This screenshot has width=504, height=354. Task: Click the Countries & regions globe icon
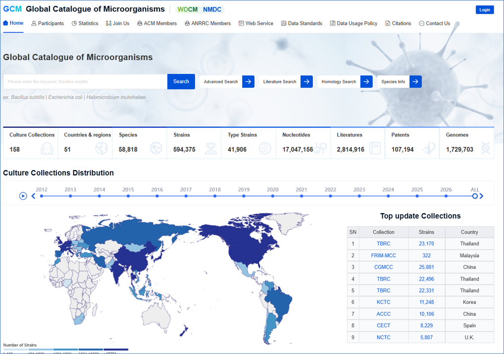101,148
